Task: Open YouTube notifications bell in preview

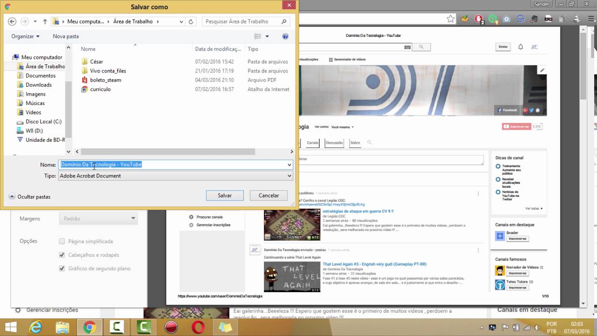Action: coord(520,47)
